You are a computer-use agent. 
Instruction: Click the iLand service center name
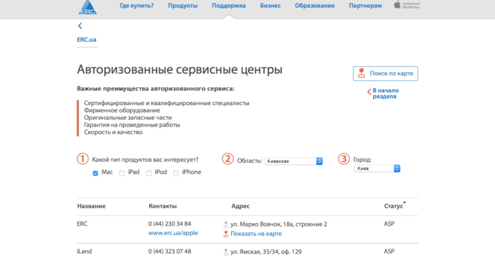[84, 252]
